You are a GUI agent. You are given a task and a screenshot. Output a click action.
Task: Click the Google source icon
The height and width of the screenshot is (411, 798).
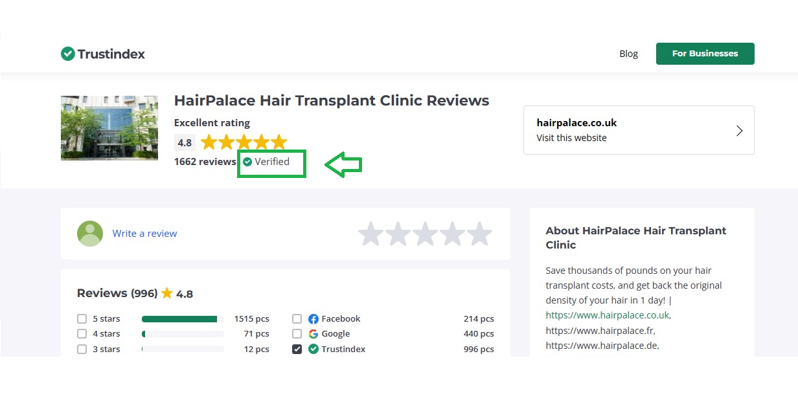pos(313,334)
